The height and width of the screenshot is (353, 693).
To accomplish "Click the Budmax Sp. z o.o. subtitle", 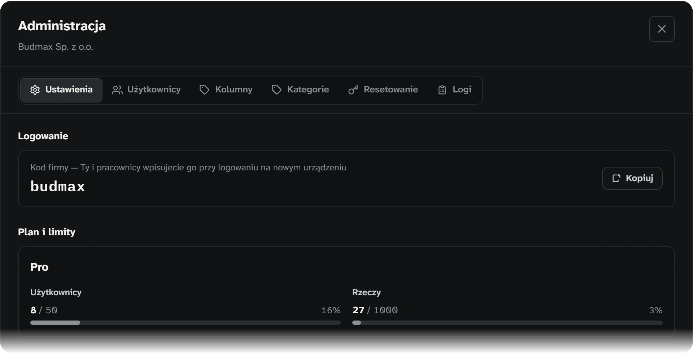I will point(56,47).
